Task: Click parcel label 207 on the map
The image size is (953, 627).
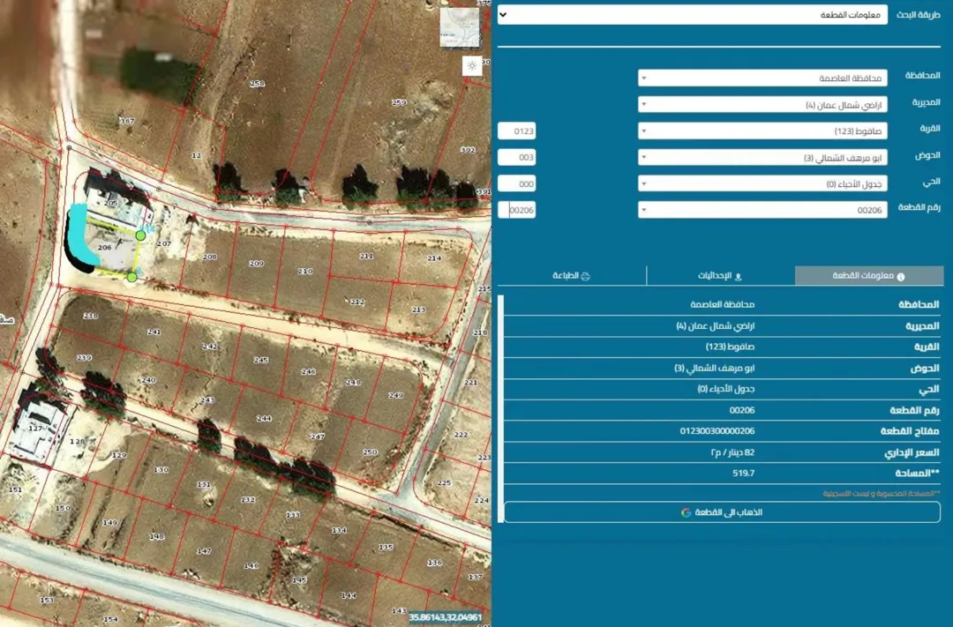Action: click(163, 243)
